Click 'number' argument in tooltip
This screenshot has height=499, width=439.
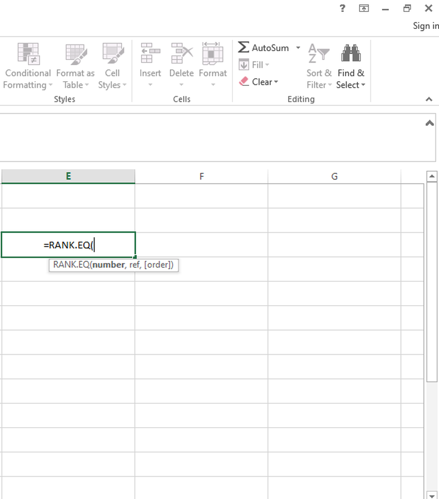tap(108, 265)
